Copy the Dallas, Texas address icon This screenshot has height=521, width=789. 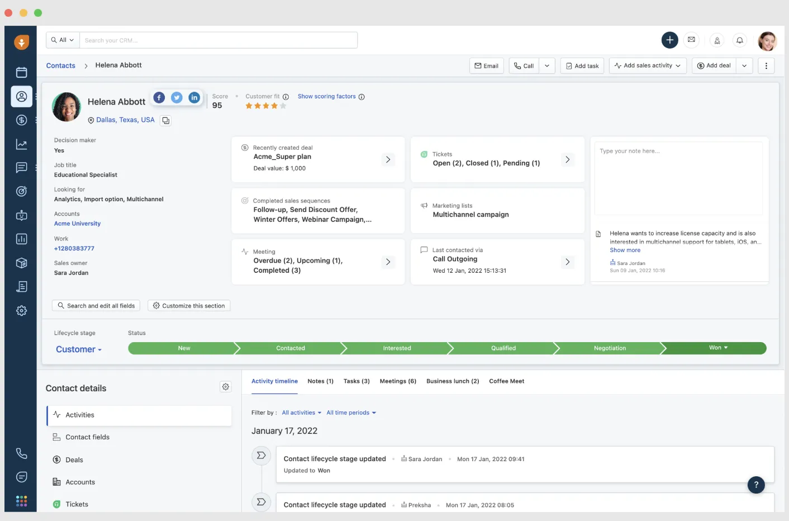[165, 120]
